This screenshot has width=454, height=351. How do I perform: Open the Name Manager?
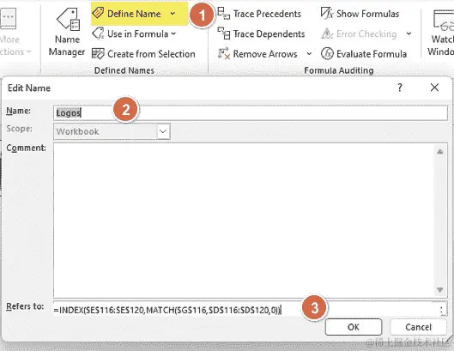coord(67,32)
